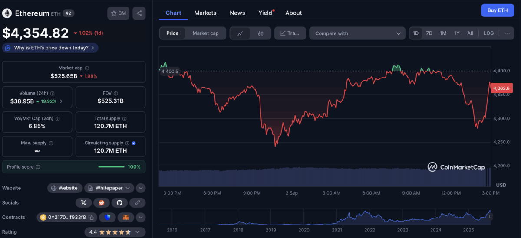Open TradingView chart button
The height and width of the screenshot is (238, 521).
pos(290,33)
